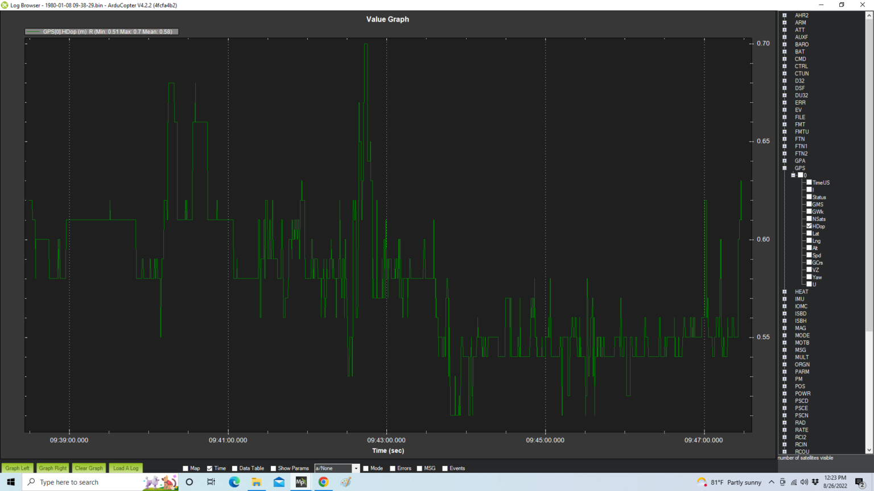The height and width of the screenshot is (491, 874).
Task: Open the Paint app taskbar icon
Action: [346, 482]
